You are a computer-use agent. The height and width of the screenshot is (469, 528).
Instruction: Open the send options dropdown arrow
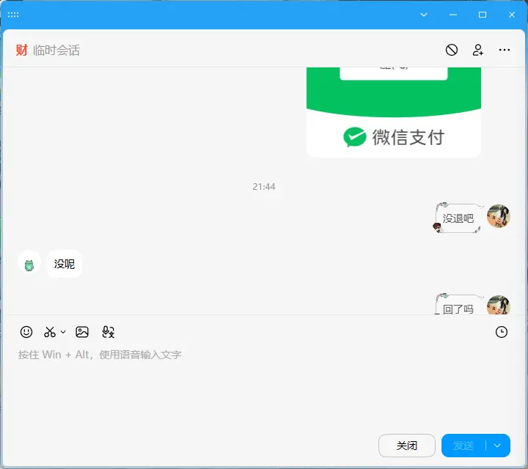497,446
